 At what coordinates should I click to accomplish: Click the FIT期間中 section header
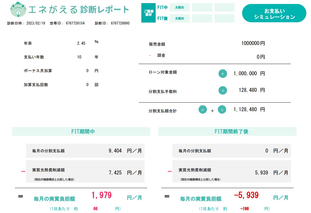coord(81,131)
